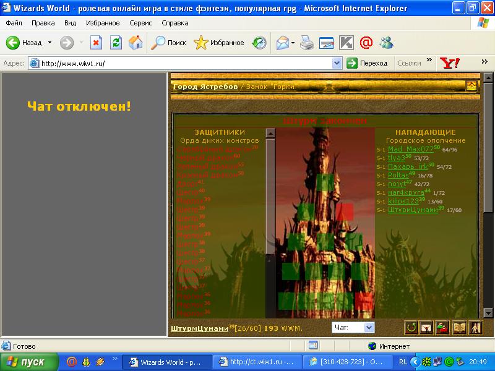This screenshot has width=495, height=371.
Task: Expand hidden tray icons arrow
Action: coord(415,362)
